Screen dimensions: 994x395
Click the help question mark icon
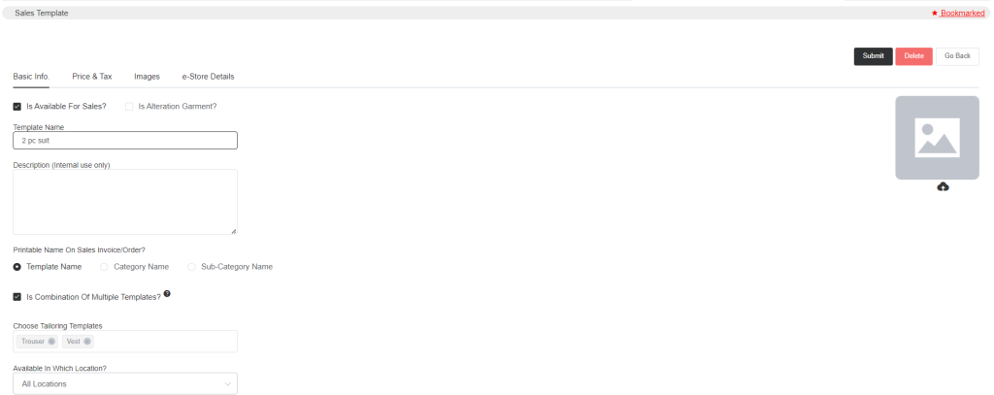click(x=167, y=293)
